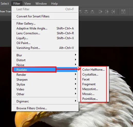The width and height of the screenshot is (133, 127).
Task: Apply the Oil Paint filter
Action: 45,43
